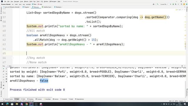Screen dimensions: 188x106
Task: Open the Refactor menu
Action: tap(26, 1)
